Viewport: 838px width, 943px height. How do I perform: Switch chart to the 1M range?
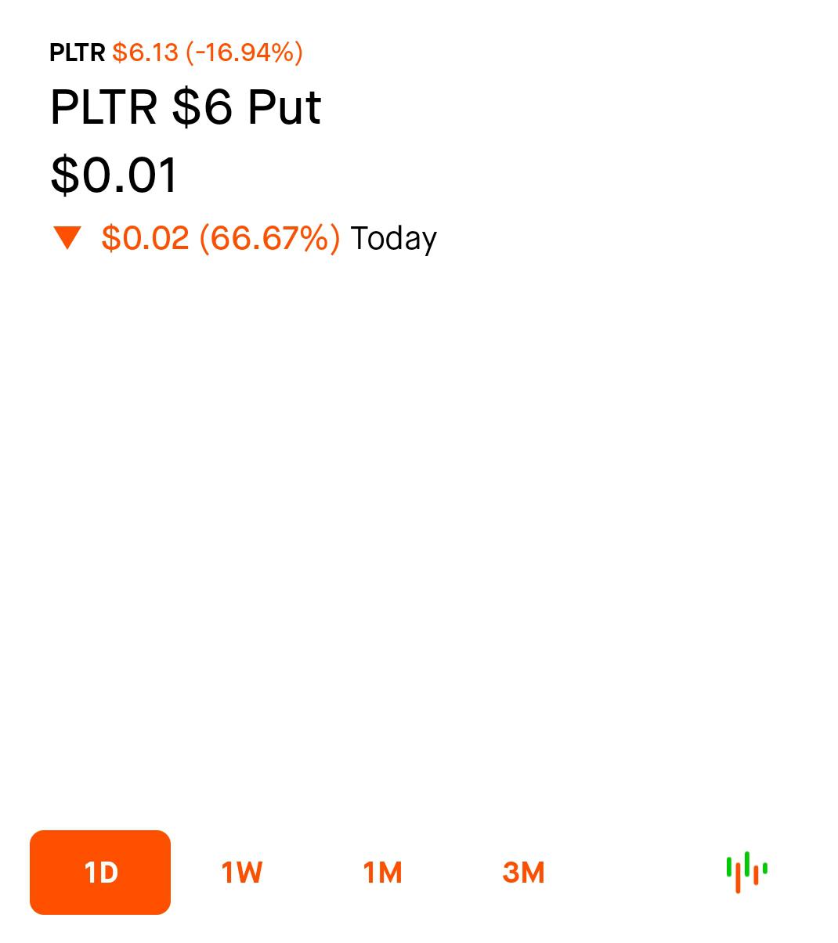[382, 873]
